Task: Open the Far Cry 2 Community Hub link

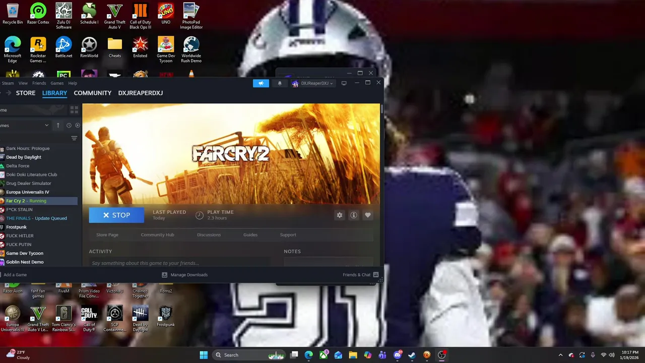Action: [157, 234]
